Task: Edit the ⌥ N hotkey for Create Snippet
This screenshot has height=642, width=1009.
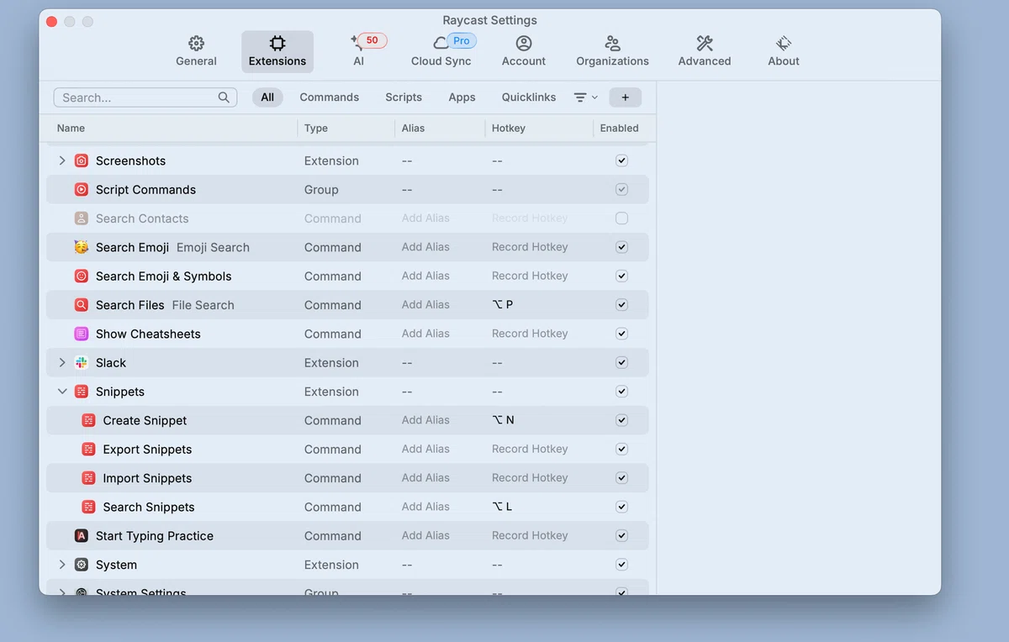Action: [503, 420]
